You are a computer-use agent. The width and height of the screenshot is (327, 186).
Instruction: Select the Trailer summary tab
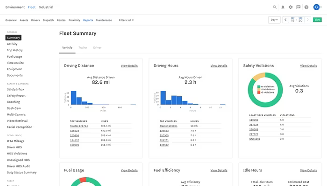pos(83,47)
